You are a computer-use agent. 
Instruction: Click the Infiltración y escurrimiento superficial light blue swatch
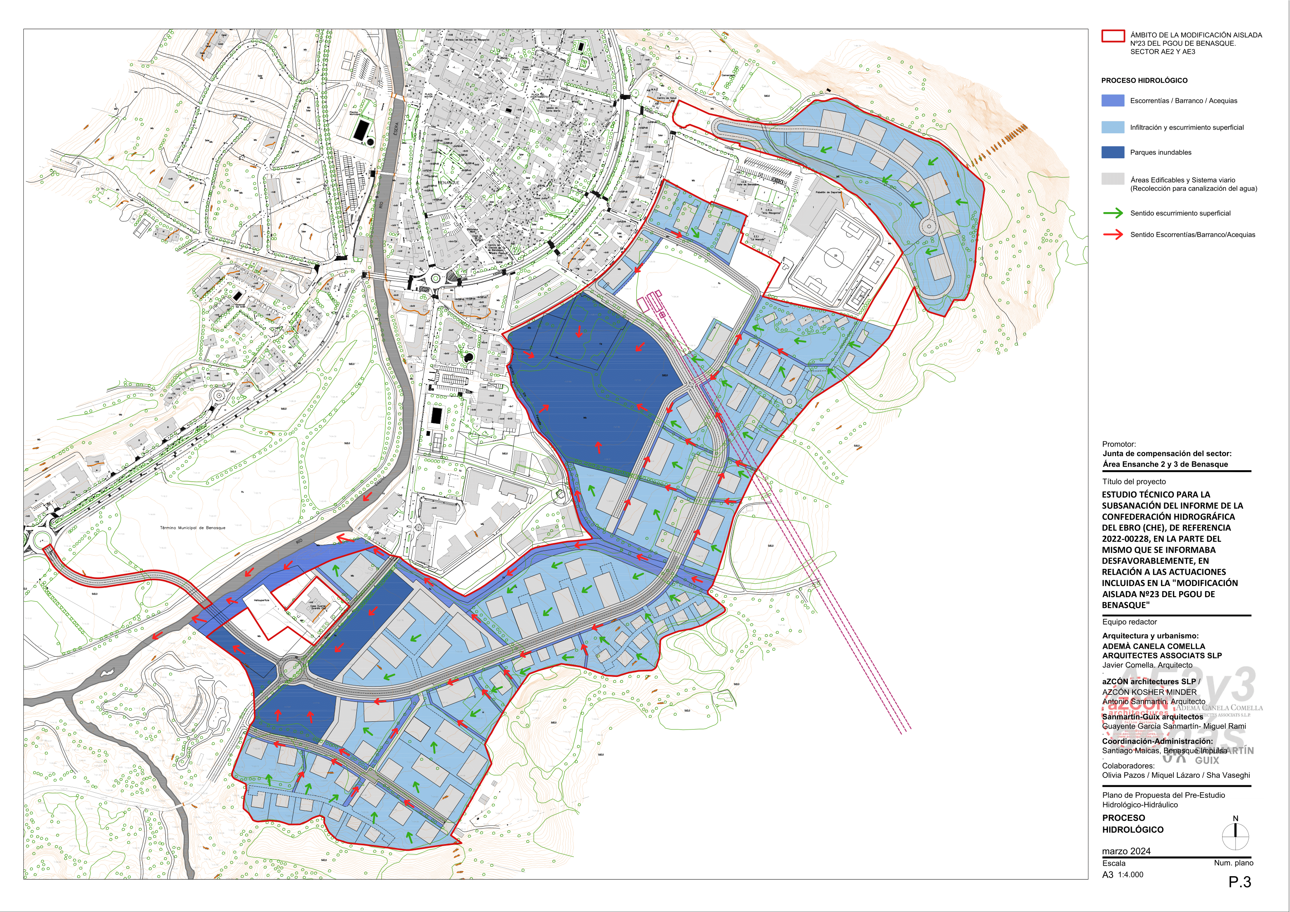[x=1113, y=127]
